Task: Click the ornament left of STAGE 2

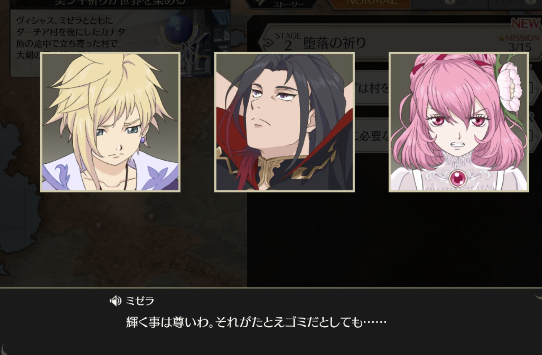Action: (267, 43)
